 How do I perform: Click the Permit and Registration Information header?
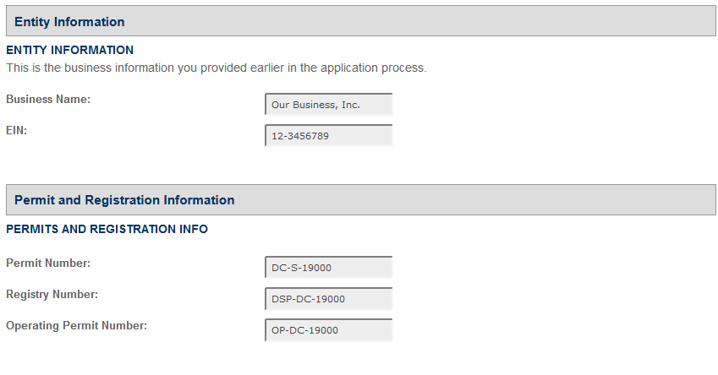tap(124, 200)
